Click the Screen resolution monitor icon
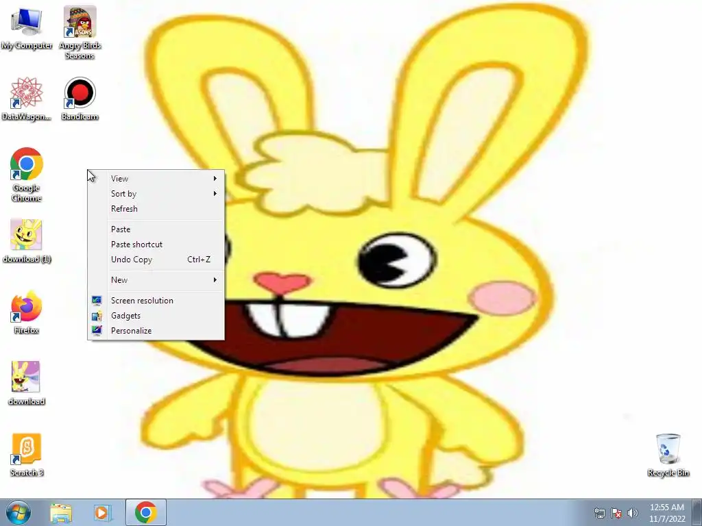Screen dimensions: 702x526 (x=97, y=301)
